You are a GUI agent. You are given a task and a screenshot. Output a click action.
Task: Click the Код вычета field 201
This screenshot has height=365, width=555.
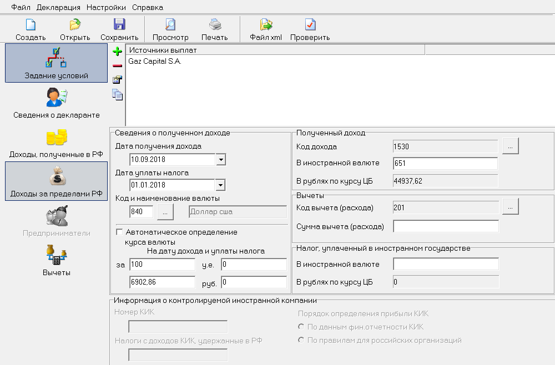point(446,207)
